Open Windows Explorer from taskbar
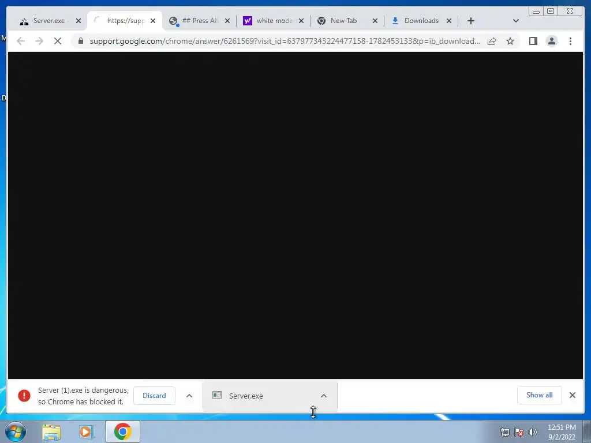The height and width of the screenshot is (443, 591). click(51, 431)
